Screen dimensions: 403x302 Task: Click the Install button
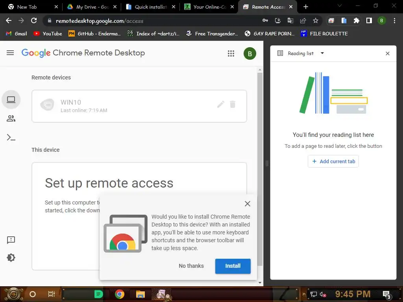point(233,266)
